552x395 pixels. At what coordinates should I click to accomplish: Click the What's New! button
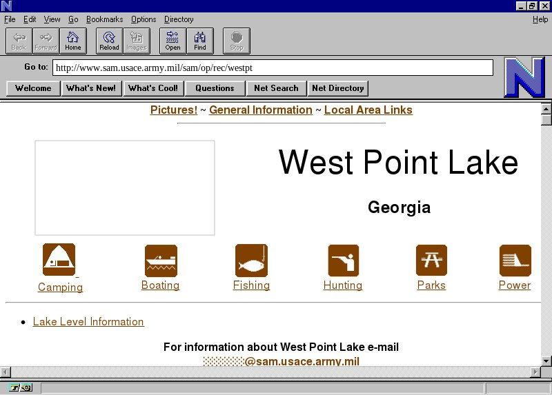(91, 88)
